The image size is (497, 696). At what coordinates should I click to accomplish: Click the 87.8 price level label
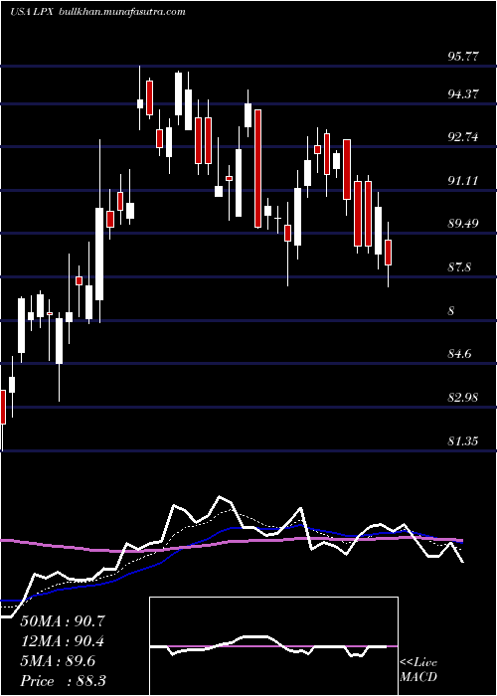click(459, 267)
